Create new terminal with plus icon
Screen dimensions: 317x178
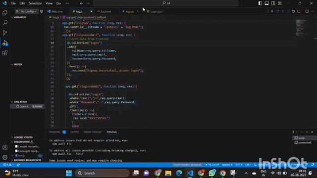click(293, 132)
